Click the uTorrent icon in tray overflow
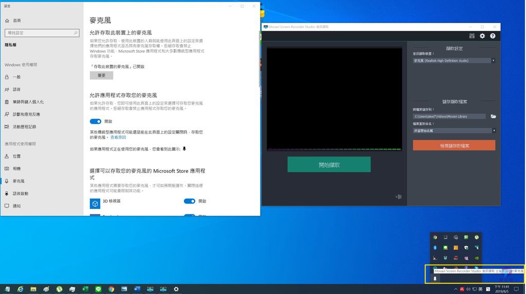 (476, 237)
